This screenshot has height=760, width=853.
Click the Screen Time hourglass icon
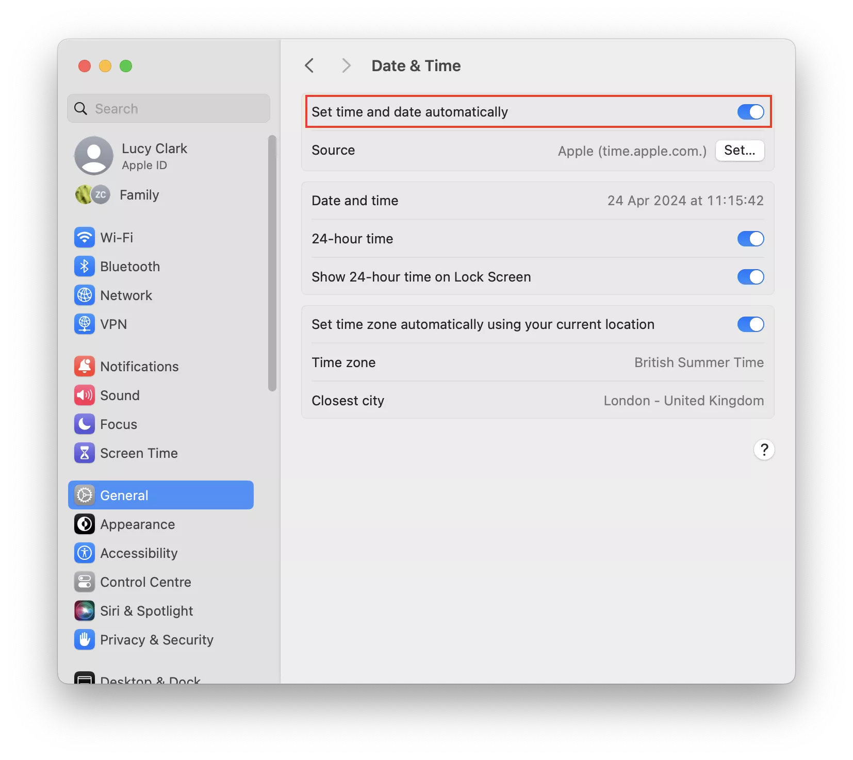(x=84, y=453)
